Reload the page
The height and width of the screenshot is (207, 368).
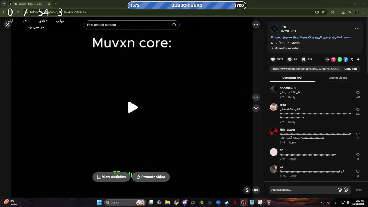coord(18,12)
